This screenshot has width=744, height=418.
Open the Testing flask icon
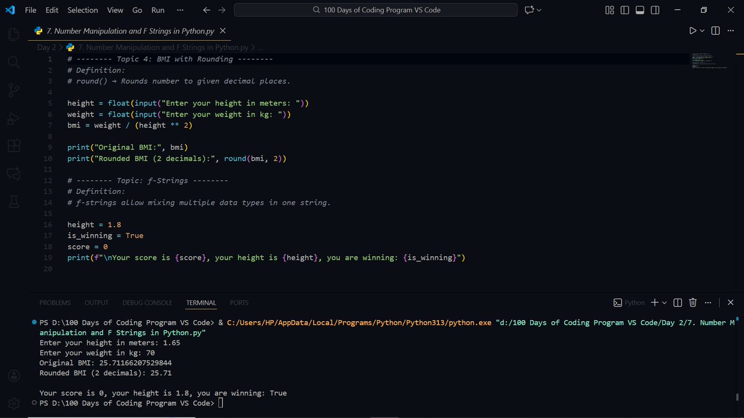[13, 201]
